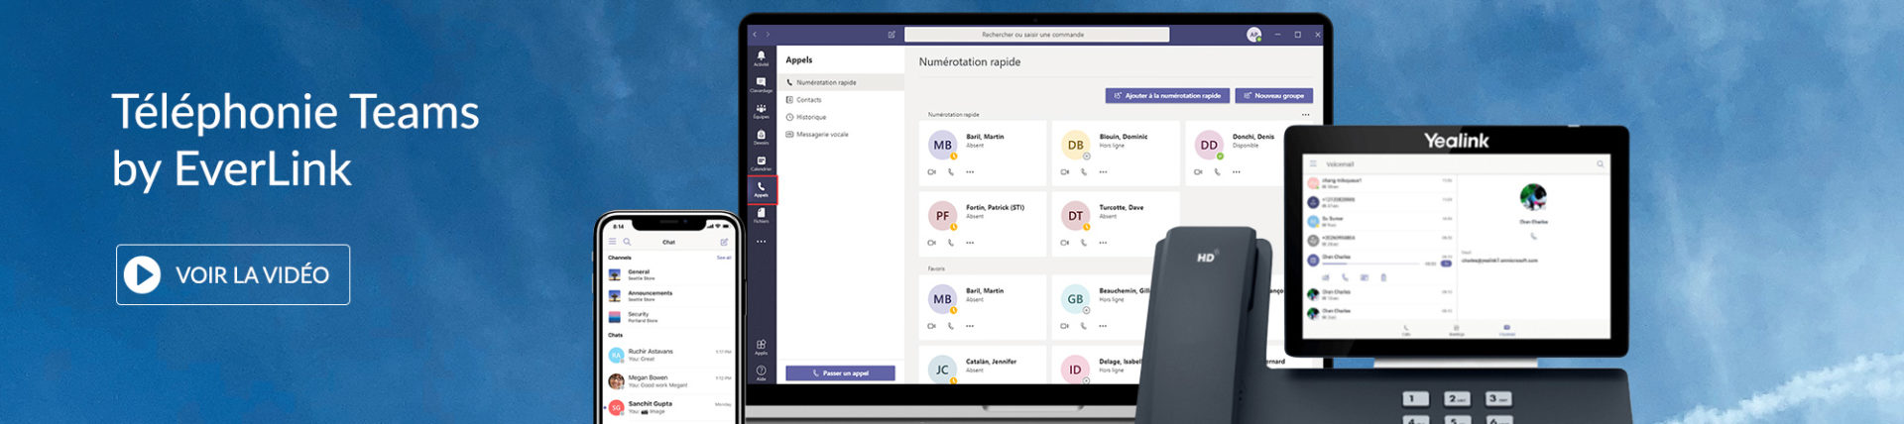Click the Passer un appel button

coord(840,373)
